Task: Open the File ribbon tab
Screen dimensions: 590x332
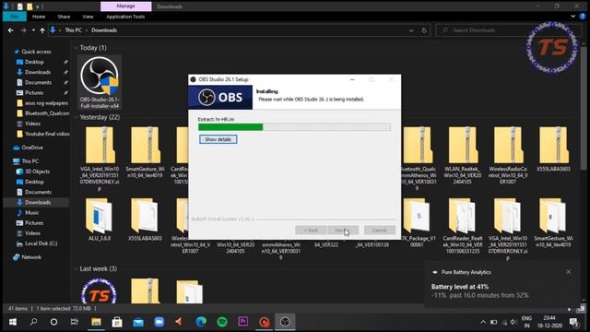Action: tap(15, 17)
